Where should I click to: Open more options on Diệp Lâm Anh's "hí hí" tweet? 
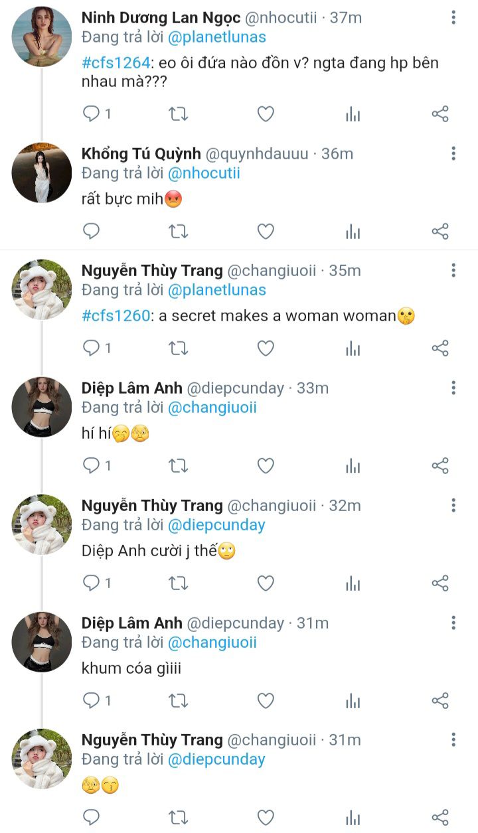(453, 388)
